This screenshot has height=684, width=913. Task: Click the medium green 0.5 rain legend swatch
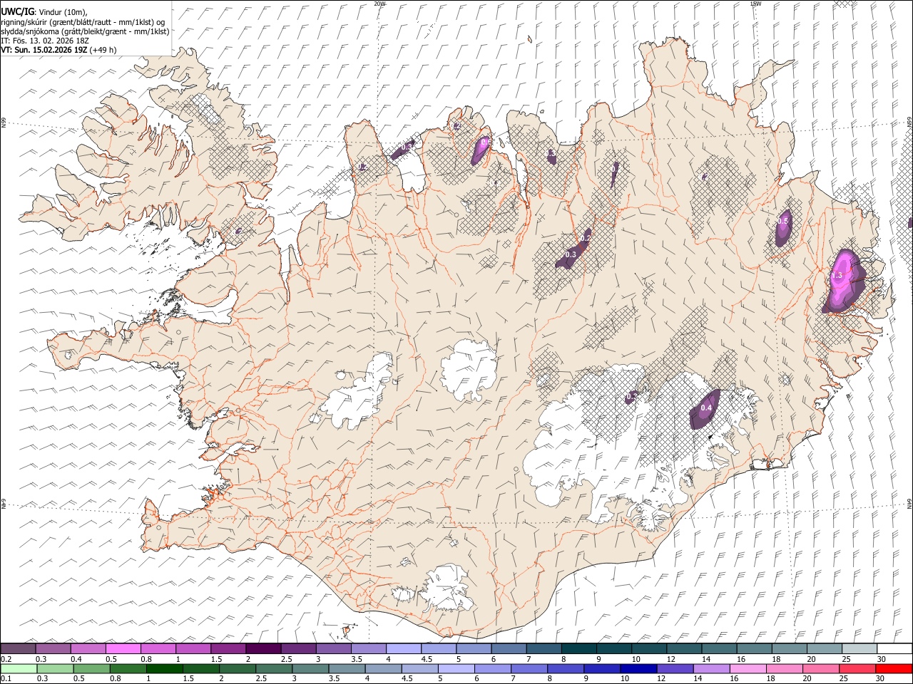pyautogui.click(x=91, y=669)
